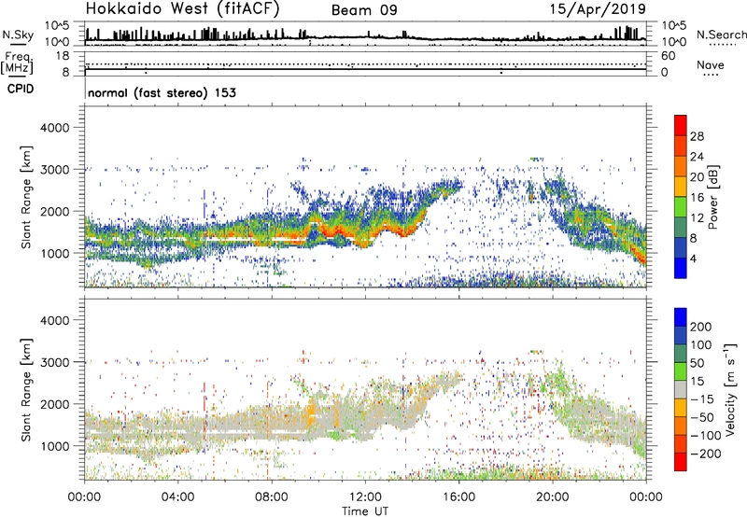Click the green Velocity colorbar segment near '50'

(x=681, y=371)
